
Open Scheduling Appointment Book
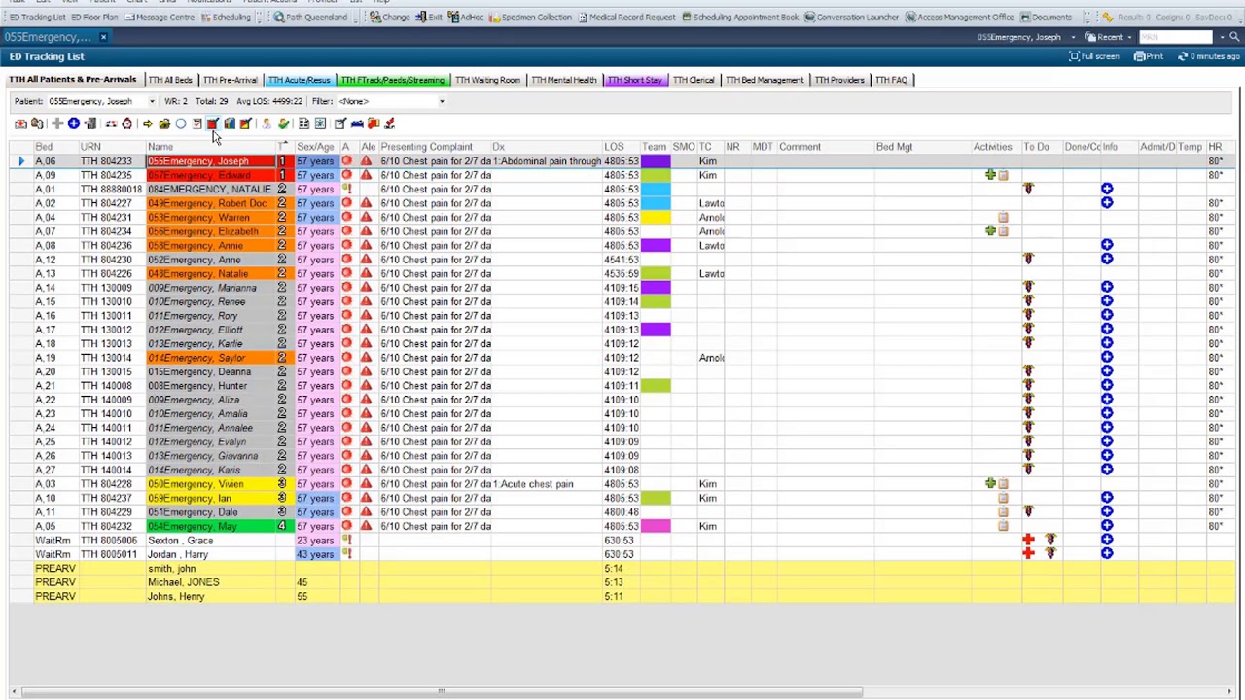click(740, 17)
